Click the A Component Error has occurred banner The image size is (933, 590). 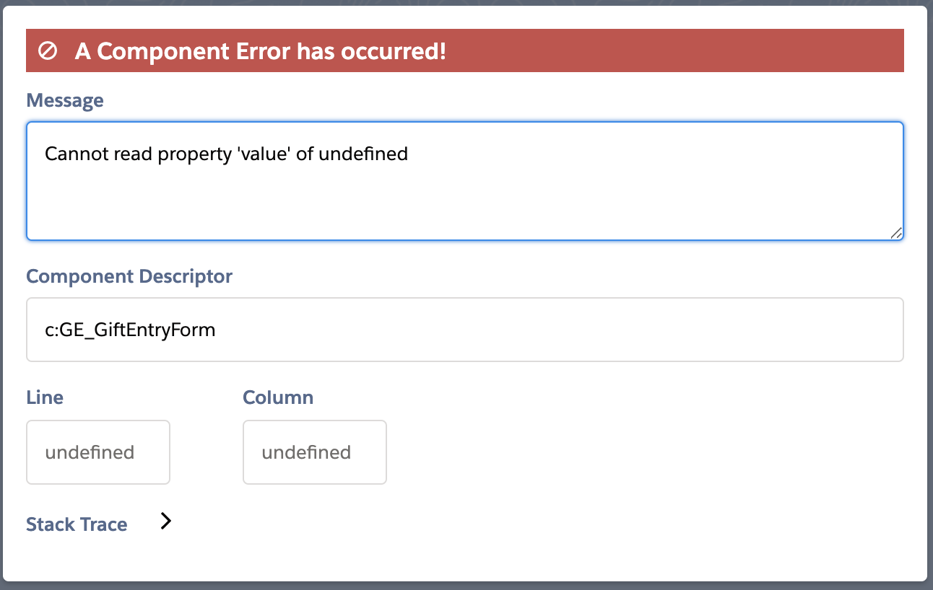465,50
